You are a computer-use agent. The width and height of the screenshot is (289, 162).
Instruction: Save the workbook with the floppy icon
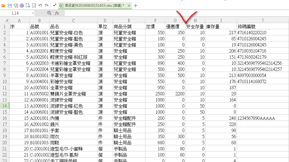pyautogui.click(x=9, y=6)
